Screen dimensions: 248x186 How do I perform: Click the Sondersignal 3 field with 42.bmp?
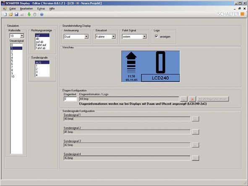tap(127, 145)
